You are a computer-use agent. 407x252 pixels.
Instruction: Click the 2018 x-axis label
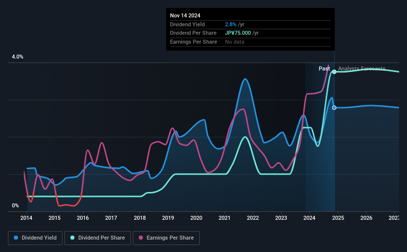[x=140, y=218]
